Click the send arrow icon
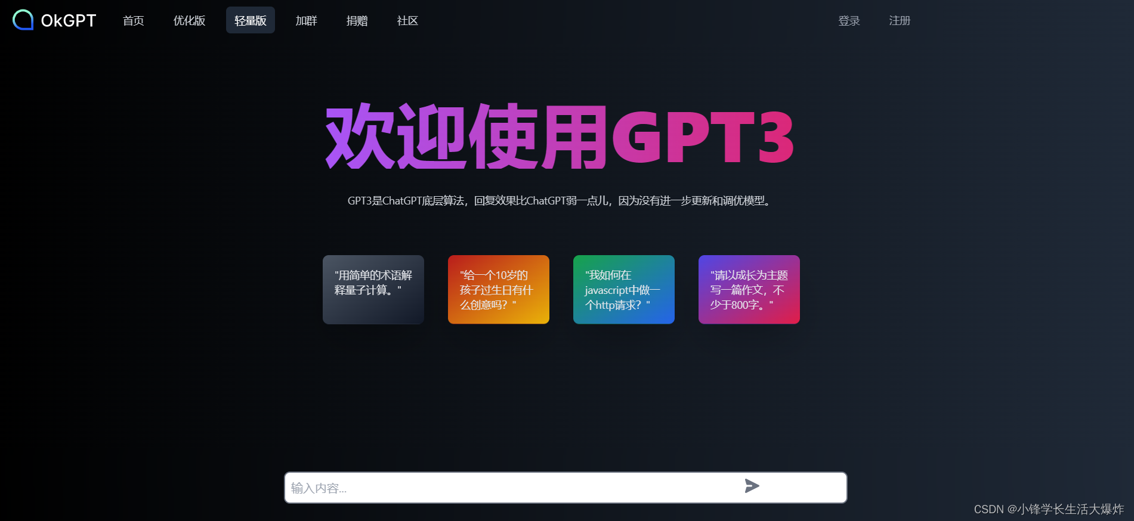Screen dimensions: 1134x521 pyautogui.click(x=752, y=486)
